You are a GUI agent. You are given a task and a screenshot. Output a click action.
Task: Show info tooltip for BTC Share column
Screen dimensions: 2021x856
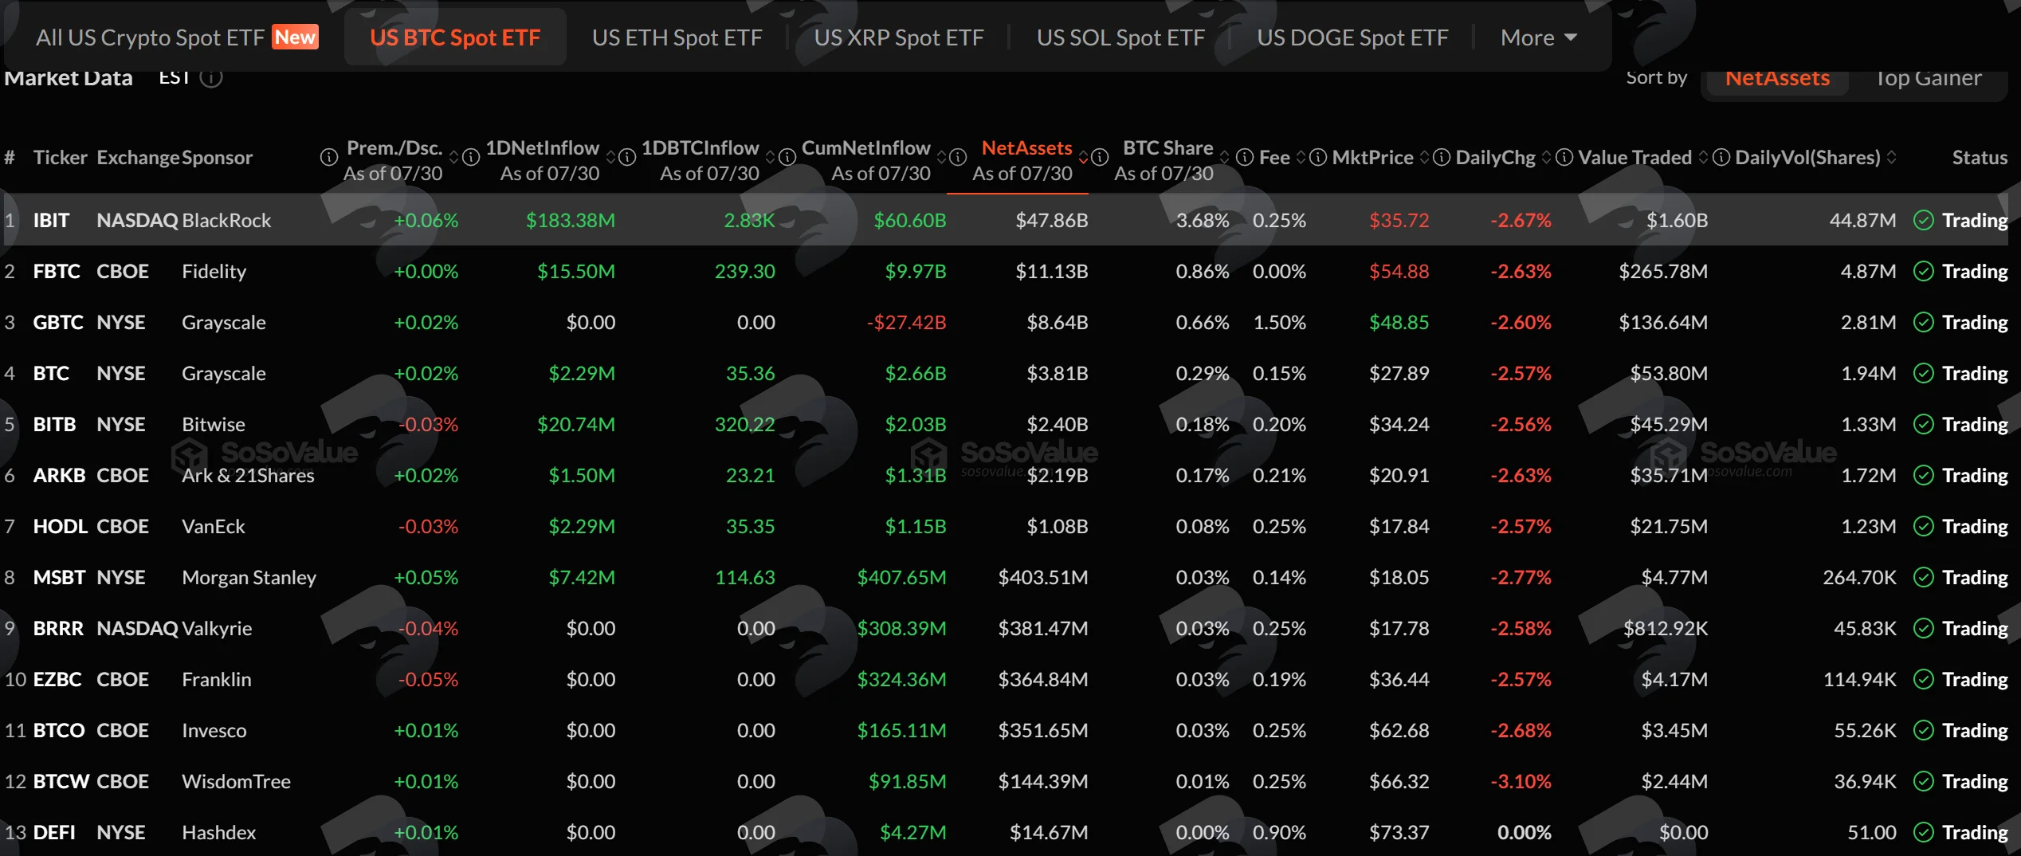1100,157
